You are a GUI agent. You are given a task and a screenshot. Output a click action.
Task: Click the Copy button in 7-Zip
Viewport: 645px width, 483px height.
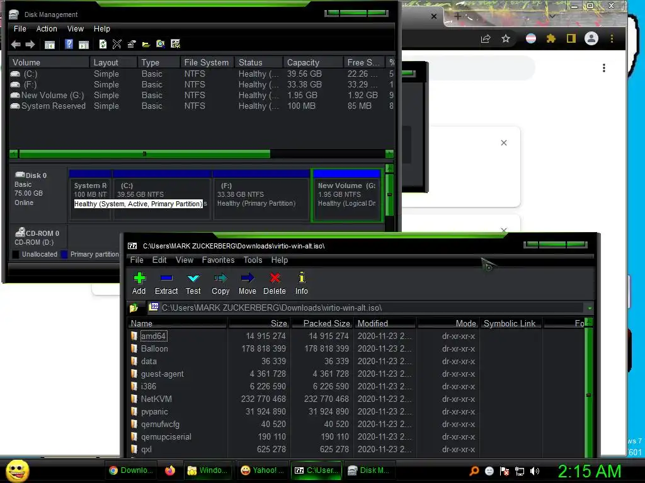coord(220,284)
